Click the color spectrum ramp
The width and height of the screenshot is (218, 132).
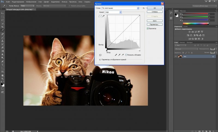(x=196, y=24)
